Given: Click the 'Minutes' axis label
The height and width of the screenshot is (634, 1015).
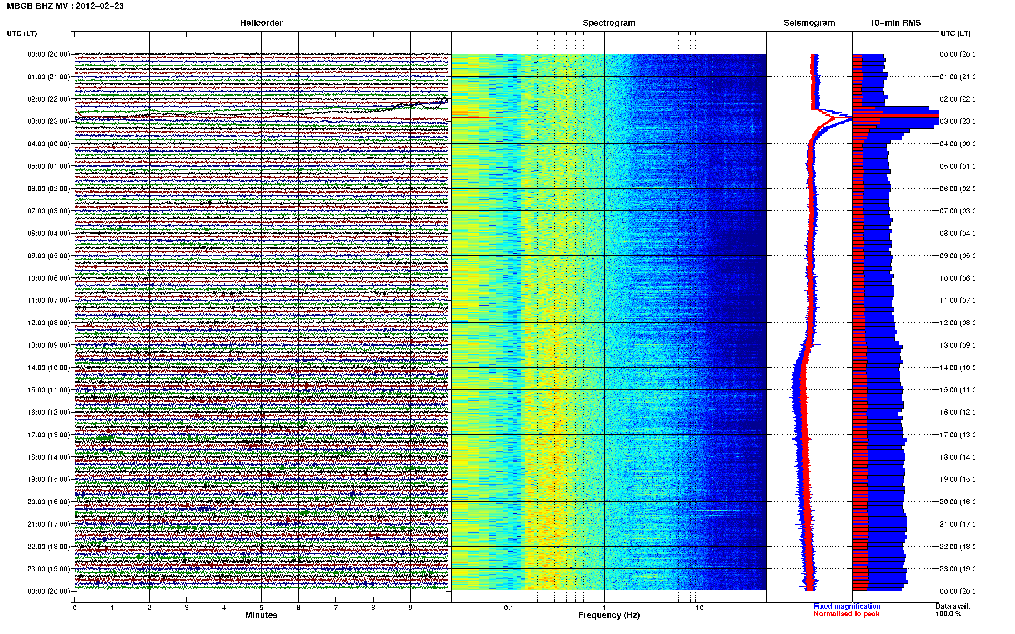Looking at the screenshot, I should point(261,615).
